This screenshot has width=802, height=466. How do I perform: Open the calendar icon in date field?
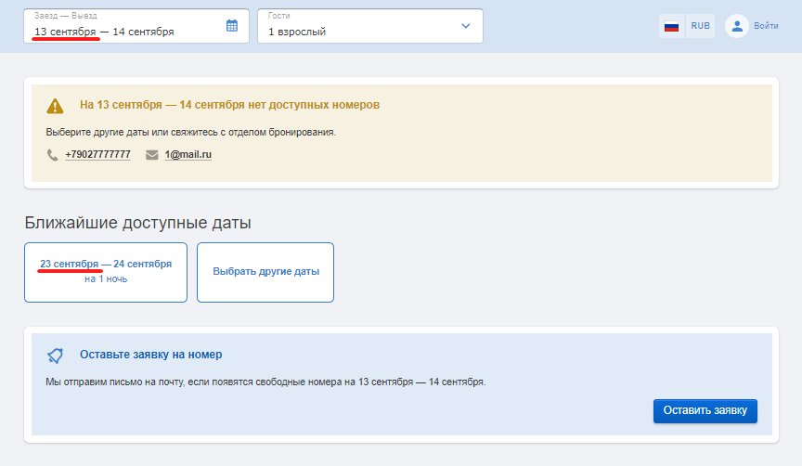232,26
